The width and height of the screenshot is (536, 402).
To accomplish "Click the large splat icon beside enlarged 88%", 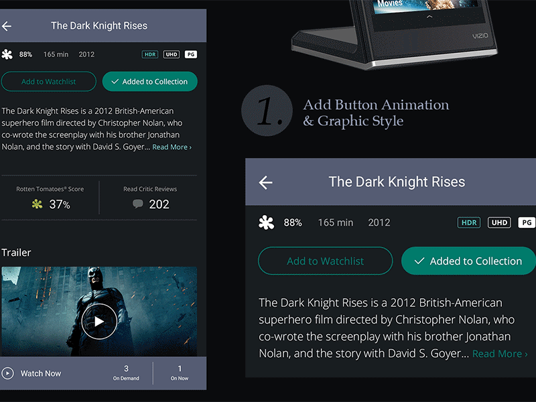I will point(266,222).
